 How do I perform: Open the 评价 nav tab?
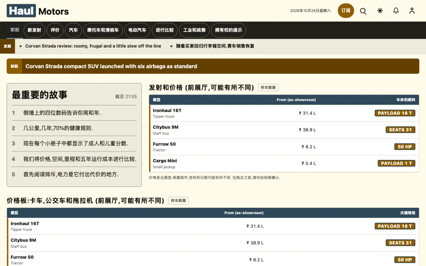pyautogui.click(x=55, y=30)
